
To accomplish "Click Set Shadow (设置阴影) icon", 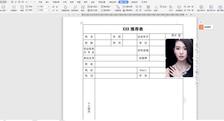I will click(x=118, y=7).
